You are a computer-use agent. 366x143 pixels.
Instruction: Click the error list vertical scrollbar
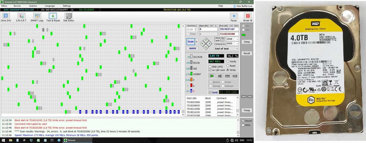point(238,106)
